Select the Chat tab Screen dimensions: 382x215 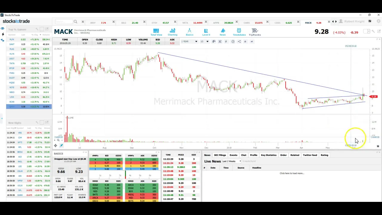[x=244, y=155]
